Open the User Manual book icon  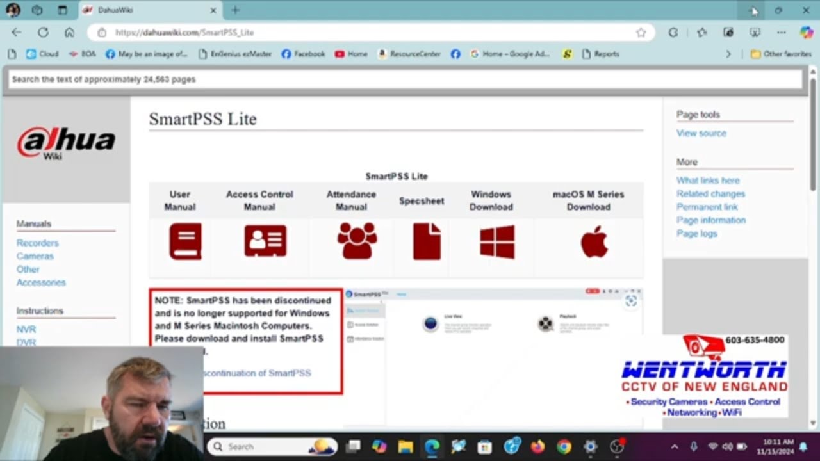pyautogui.click(x=185, y=241)
